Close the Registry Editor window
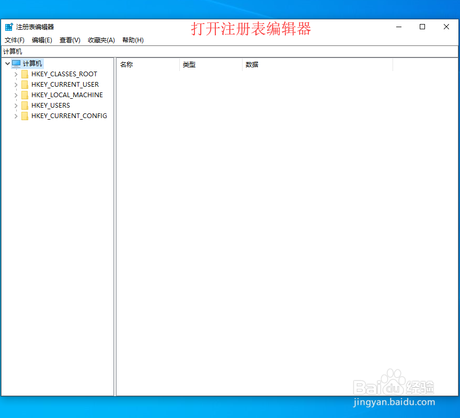 click(x=446, y=27)
